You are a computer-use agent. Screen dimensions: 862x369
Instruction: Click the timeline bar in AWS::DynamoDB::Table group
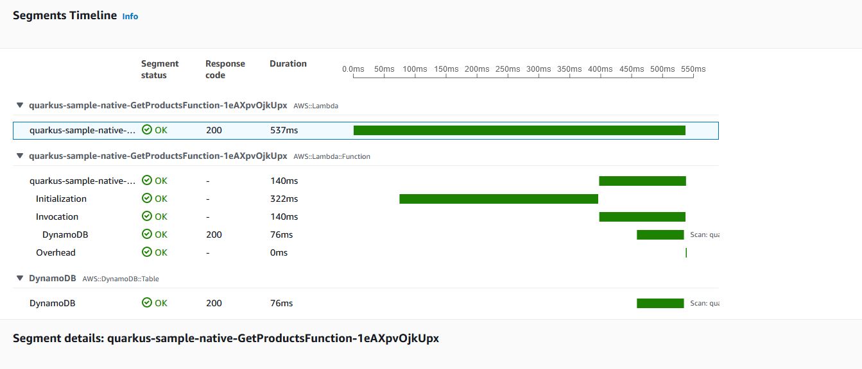pos(660,303)
